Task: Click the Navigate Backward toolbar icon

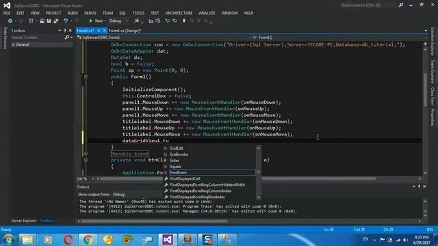Action: (x=10, y=21)
